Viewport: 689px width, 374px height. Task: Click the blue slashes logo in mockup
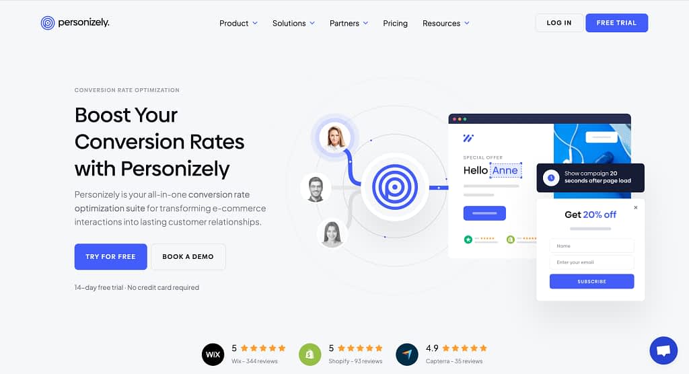[468, 138]
